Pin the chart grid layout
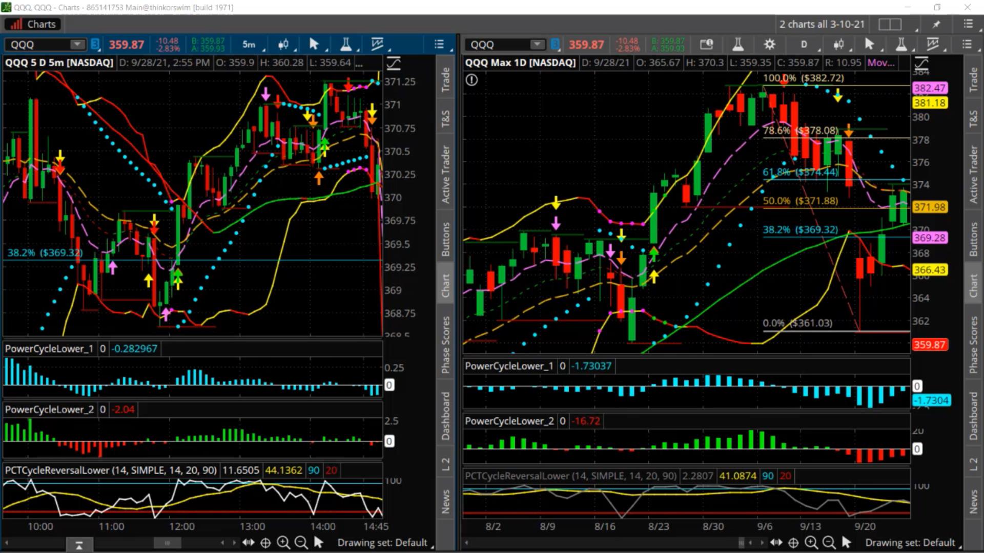Image resolution: width=984 pixels, height=553 pixels. (936, 24)
